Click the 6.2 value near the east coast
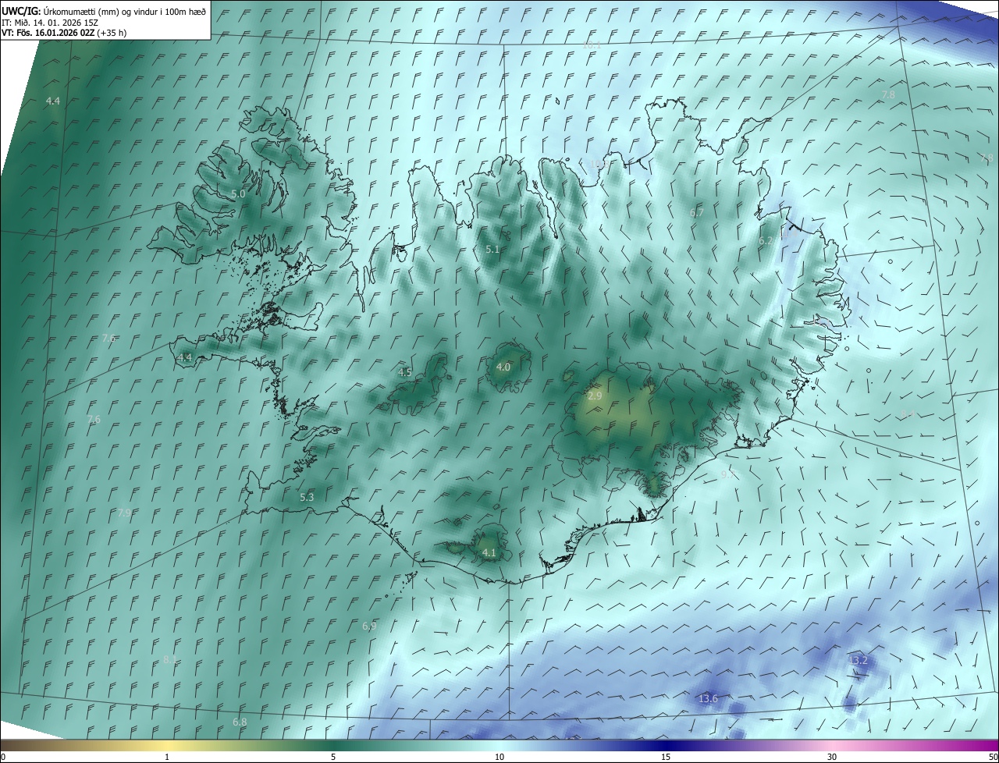Viewport: 999px width, 763px height. click(x=766, y=241)
